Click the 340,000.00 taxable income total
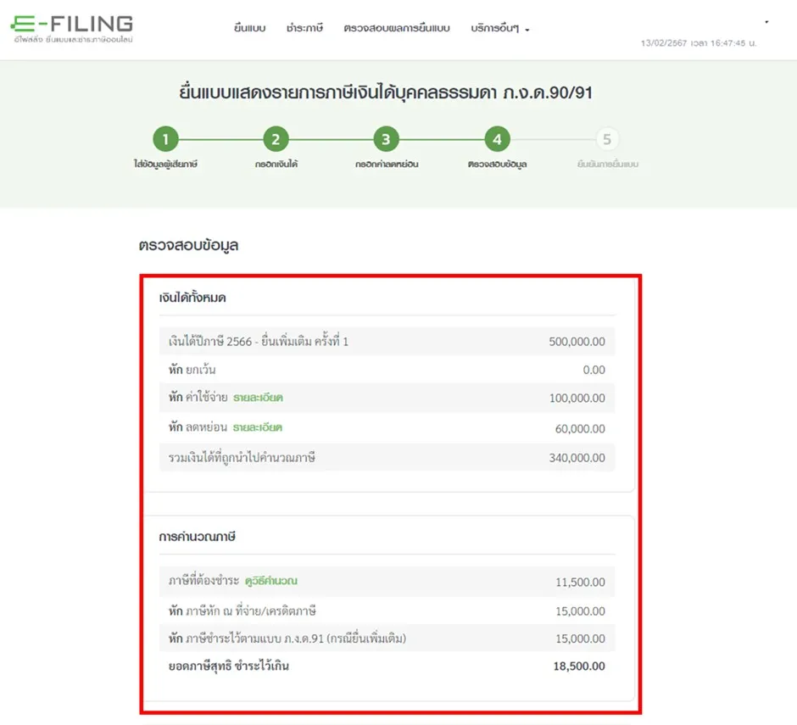 [577, 458]
